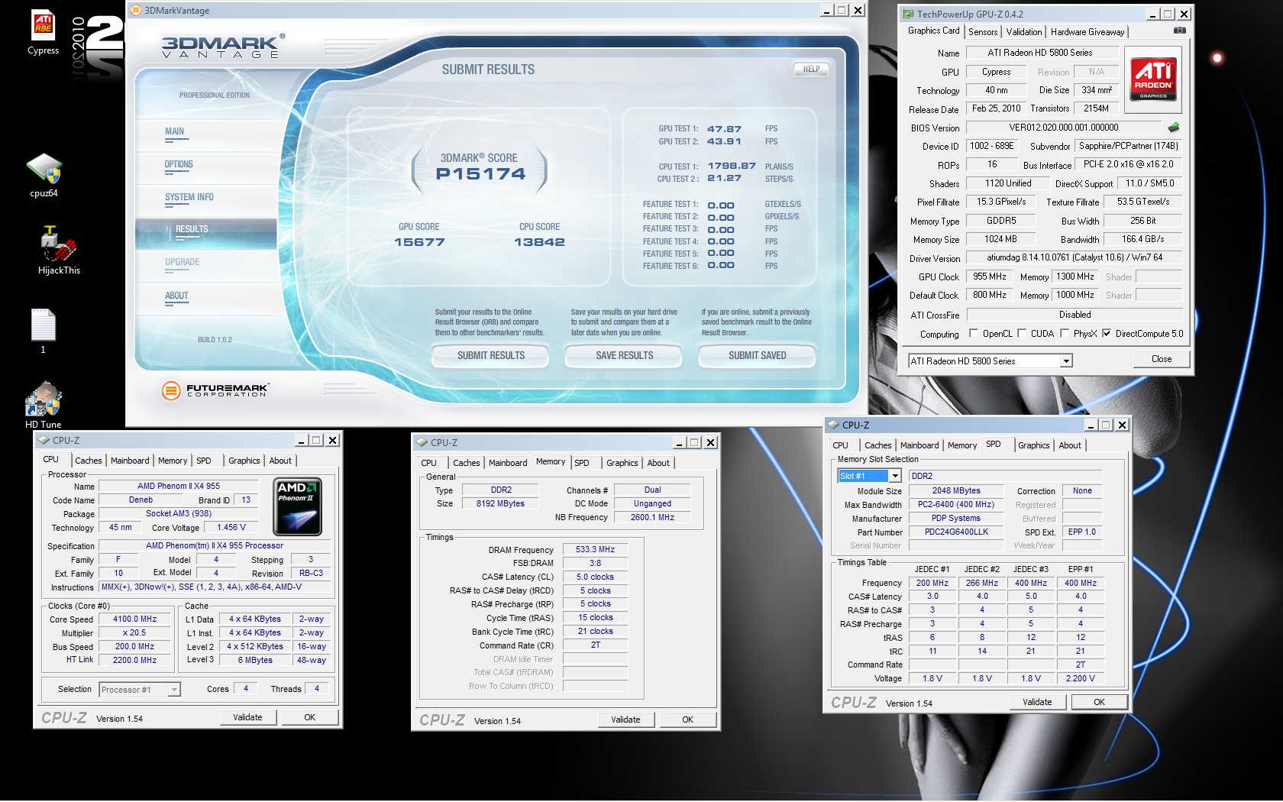Click Validate in the CPU-Z CPU window
The width and height of the screenshot is (1283, 802).
pyautogui.click(x=247, y=717)
